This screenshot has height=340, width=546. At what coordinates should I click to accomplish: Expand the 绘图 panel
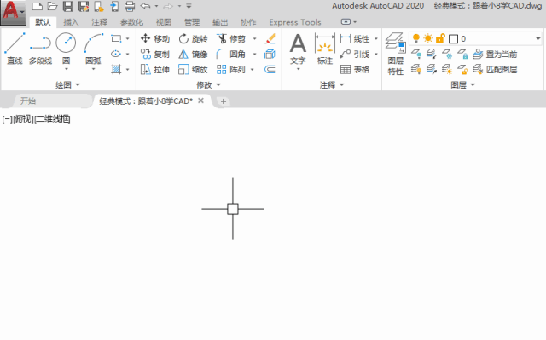coord(67,85)
